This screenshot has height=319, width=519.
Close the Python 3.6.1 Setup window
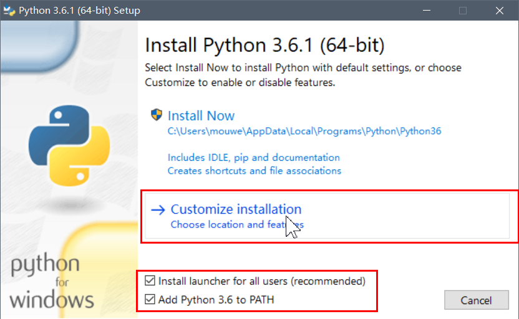point(500,10)
